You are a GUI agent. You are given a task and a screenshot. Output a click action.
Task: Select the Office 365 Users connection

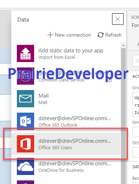[66, 144]
